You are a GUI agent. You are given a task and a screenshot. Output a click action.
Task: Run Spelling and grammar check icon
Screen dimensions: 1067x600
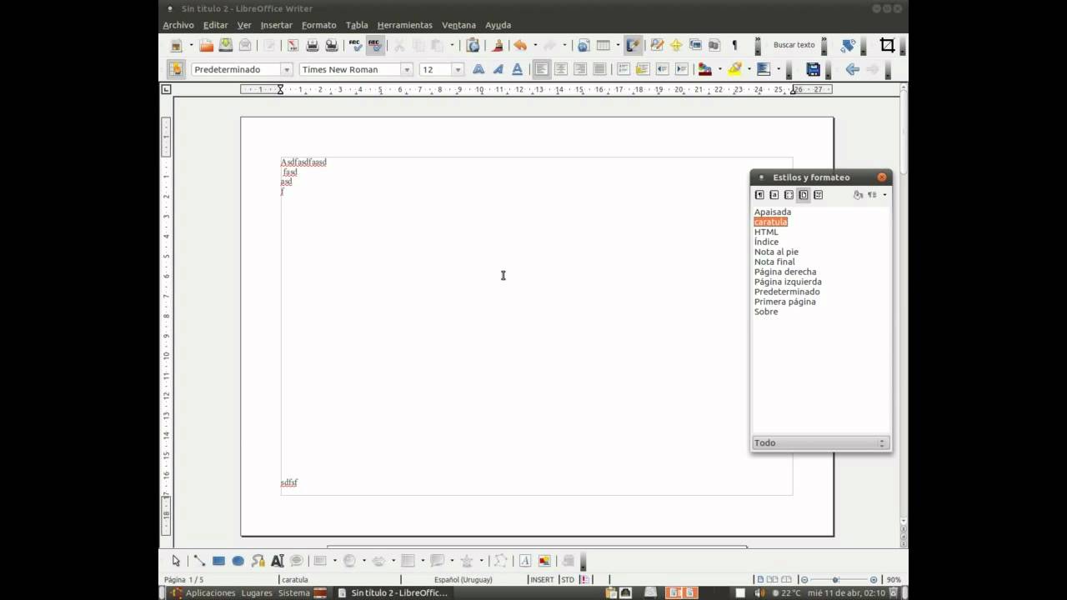tap(356, 46)
